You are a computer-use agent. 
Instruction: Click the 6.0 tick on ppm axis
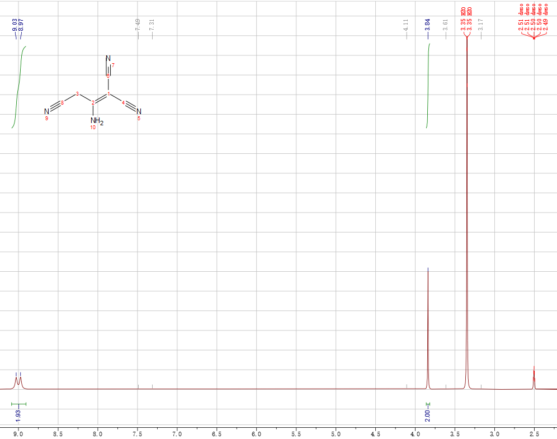tap(257, 433)
